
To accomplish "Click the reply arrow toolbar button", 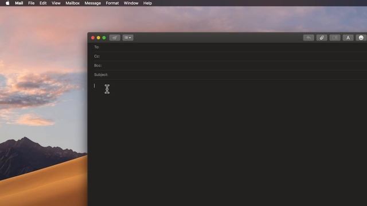I will (x=309, y=38).
